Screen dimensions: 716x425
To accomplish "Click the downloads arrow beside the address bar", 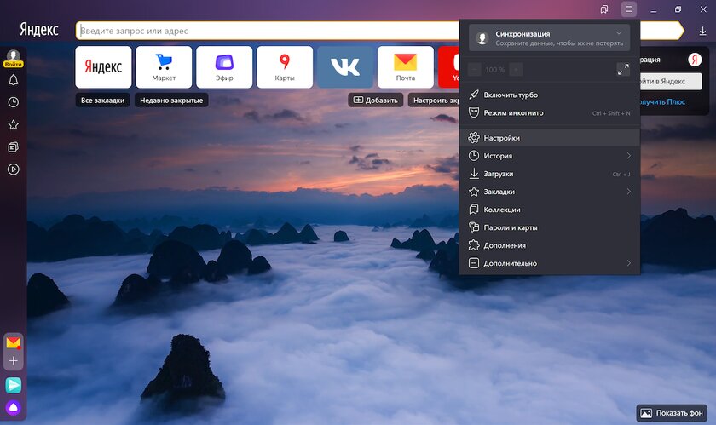I will coord(702,31).
